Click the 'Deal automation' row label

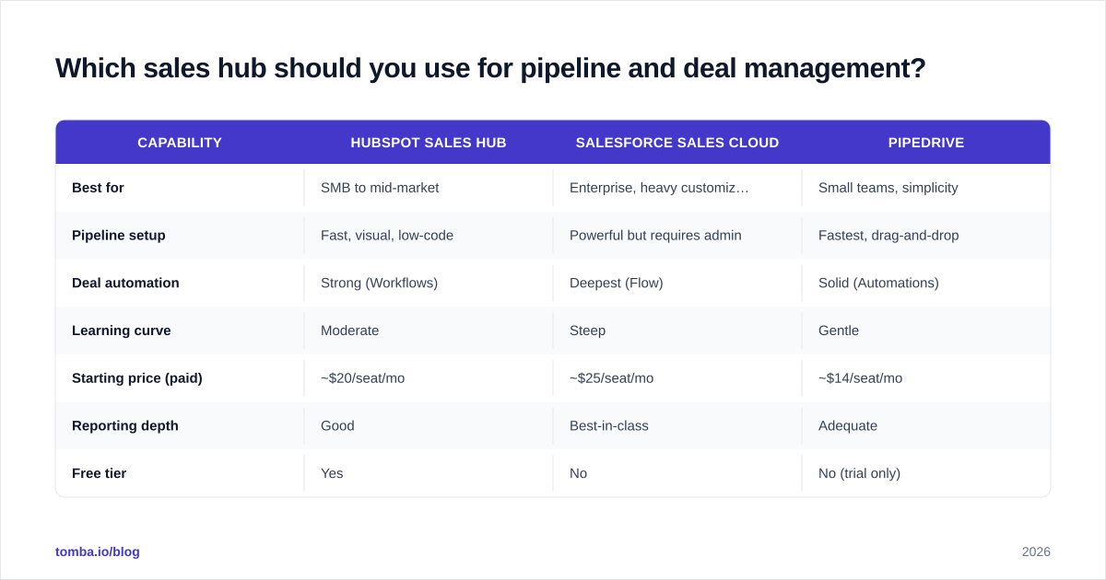pos(125,283)
